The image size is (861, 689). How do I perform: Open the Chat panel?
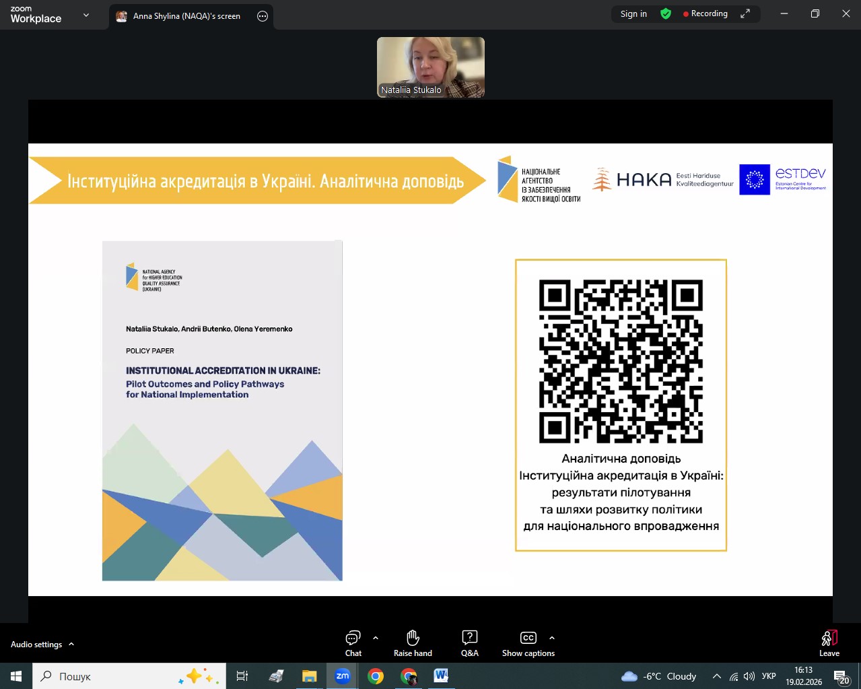click(x=353, y=643)
